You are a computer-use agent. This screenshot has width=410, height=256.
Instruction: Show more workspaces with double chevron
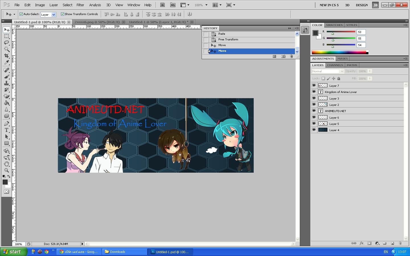376,5
